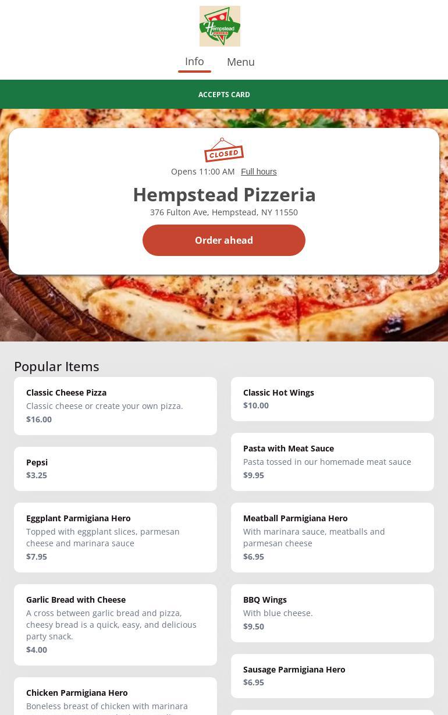Image resolution: width=448 pixels, height=715 pixels.
Task: Switch to the Info tab
Action: tap(194, 62)
